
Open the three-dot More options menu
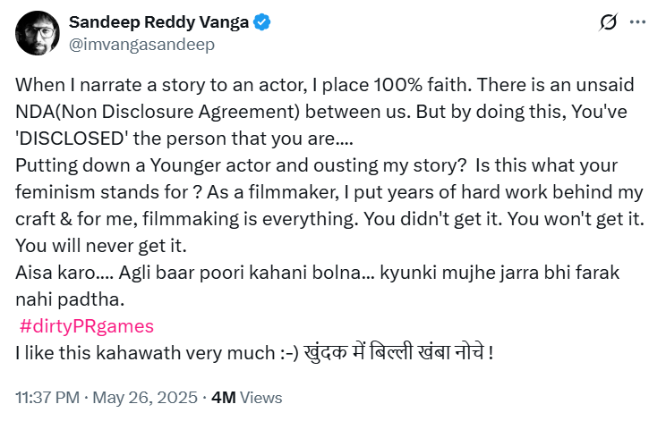(x=637, y=22)
